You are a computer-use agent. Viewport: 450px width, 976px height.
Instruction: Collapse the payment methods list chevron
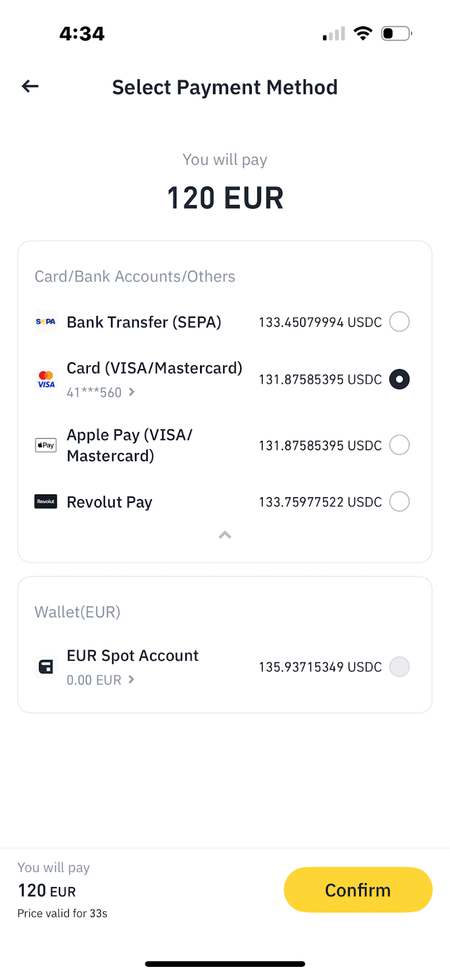225,535
